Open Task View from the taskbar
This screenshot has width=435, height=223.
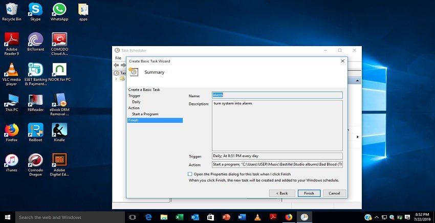click(x=133, y=217)
